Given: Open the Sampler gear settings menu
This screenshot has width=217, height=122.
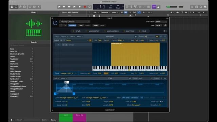Looking at the screenshot, I should pyautogui.click(x=165, y=31).
